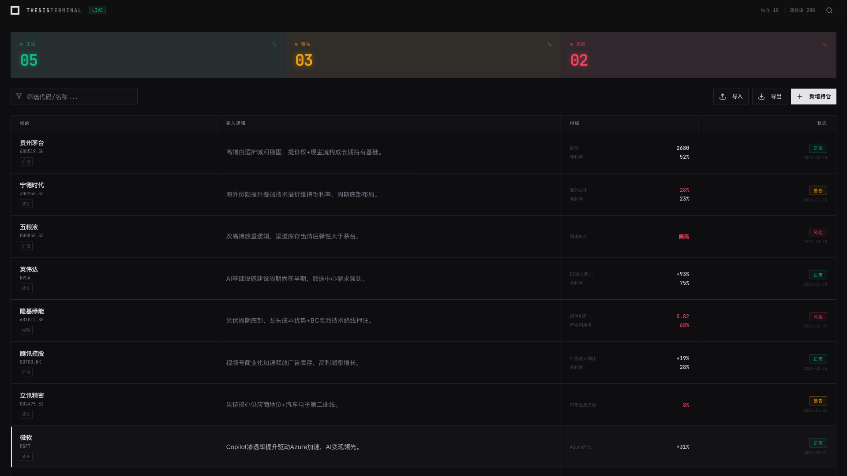Toggle the 警告 status badge on 宁德时代 row
This screenshot has width=847, height=476.
pyautogui.click(x=818, y=190)
